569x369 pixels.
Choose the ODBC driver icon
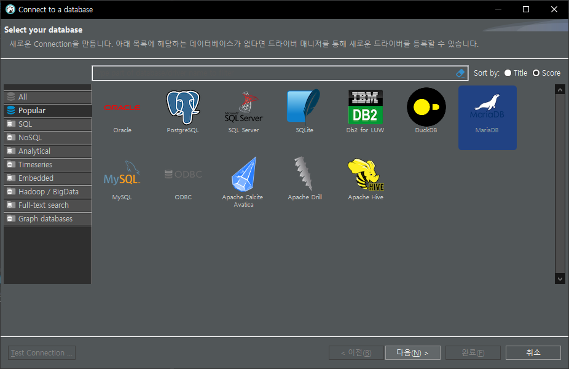183,174
